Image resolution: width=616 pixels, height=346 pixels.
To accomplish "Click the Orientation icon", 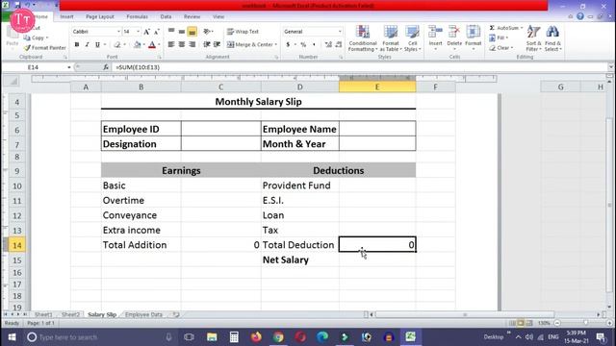I will pos(207,32).
